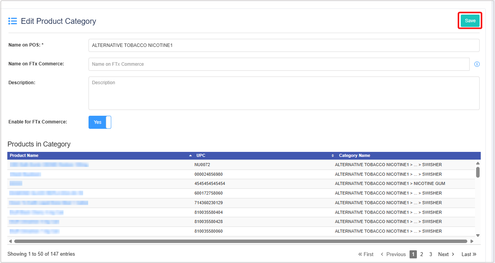This screenshot has width=495, height=263.
Task: Click the info icon beside FTx Commerce field
Action: coord(477,64)
